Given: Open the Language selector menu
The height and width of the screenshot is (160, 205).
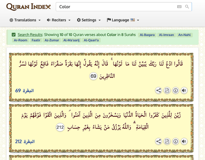Looking at the screenshot, I should (123, 20).
